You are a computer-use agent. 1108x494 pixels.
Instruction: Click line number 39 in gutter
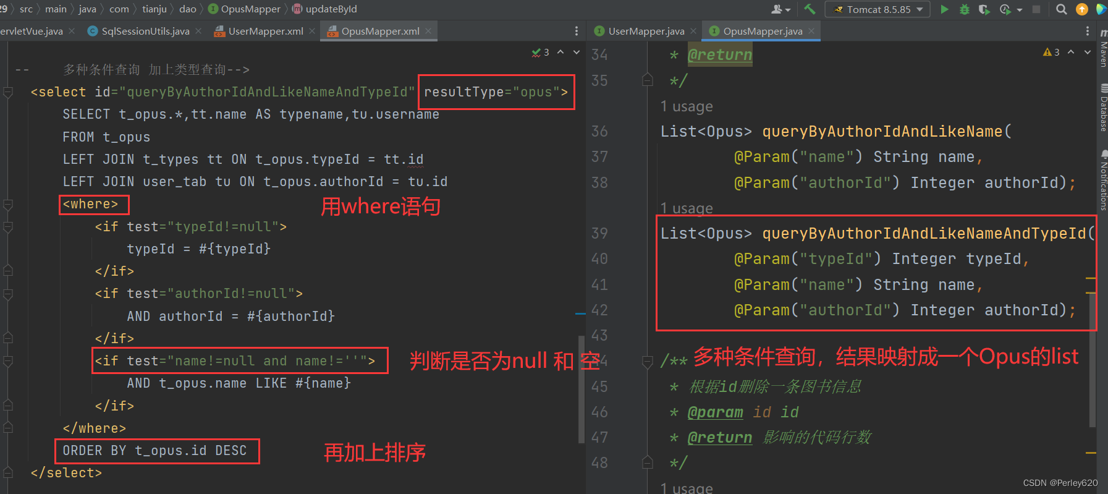click(x=599, y=233)
